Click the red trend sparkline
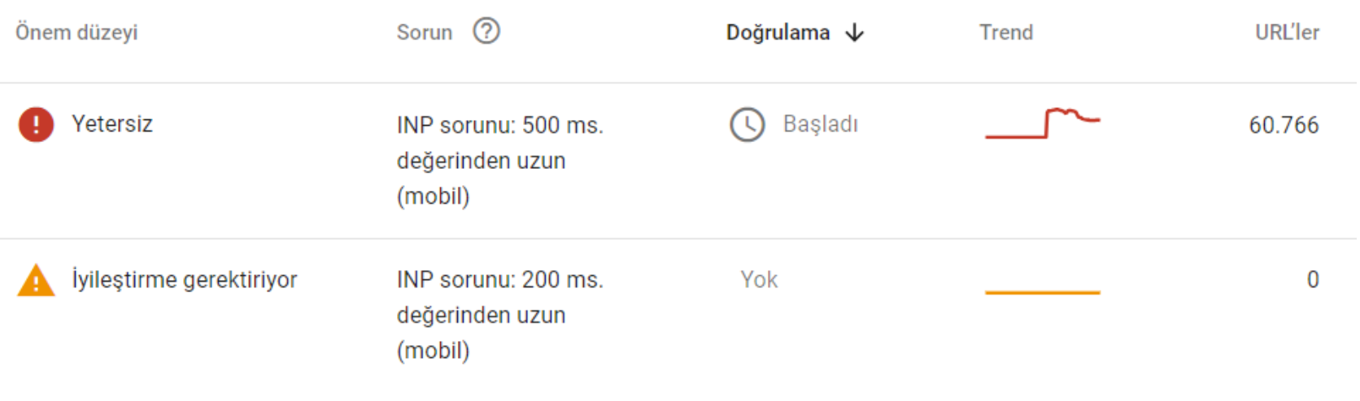1360x401 pixels. pos(1042,123)
